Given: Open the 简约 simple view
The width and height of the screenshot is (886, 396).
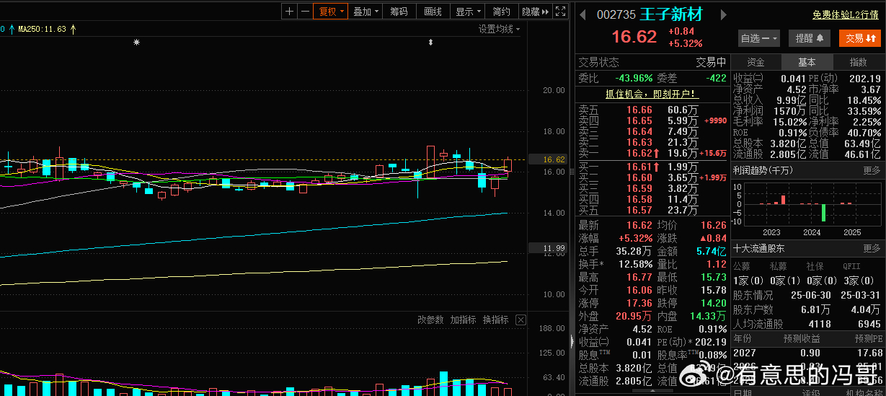Looking at the screenshot, I should click(502, 12).
